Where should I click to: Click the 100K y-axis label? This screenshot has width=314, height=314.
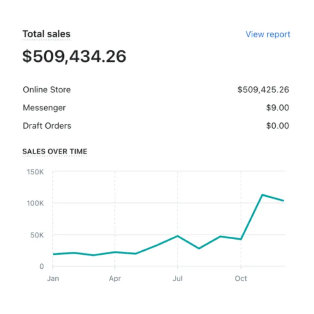tap(36, 203)
